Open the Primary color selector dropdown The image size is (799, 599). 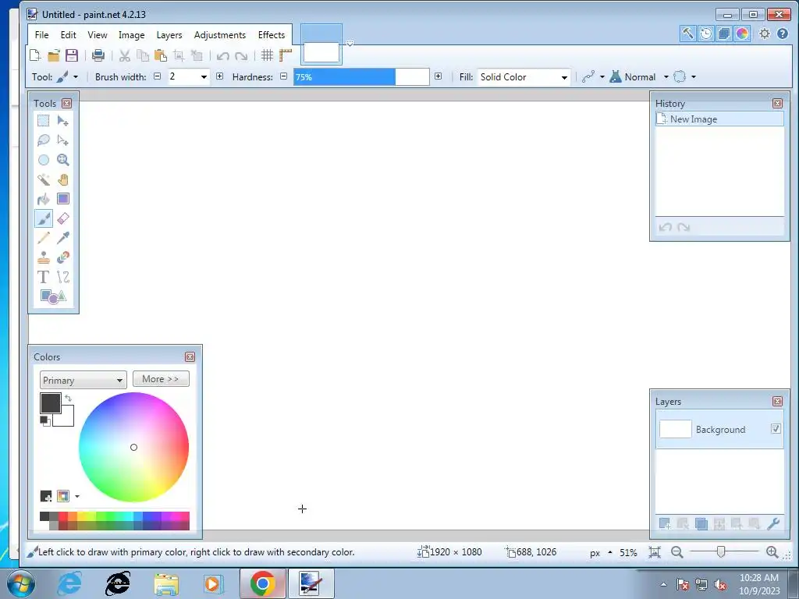83,380
